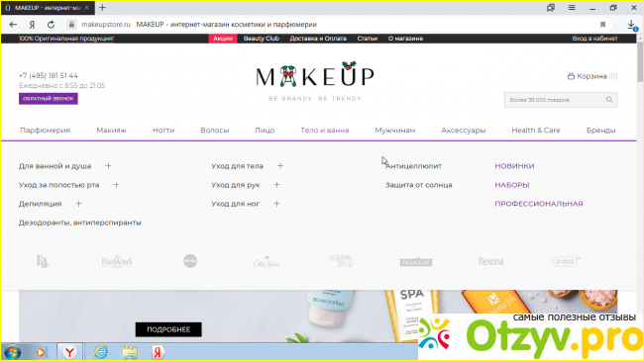Open the Волосы category menu
644x361 pixels.
tap(214, 131)
